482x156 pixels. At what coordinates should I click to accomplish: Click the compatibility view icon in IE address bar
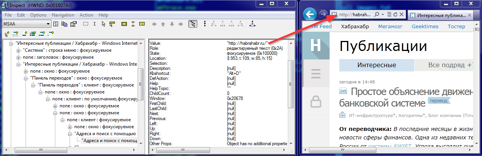point(390,15)
